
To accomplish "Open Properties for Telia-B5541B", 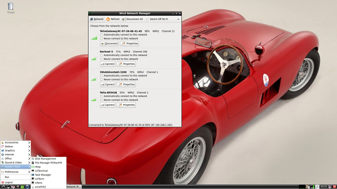I will (x=126, y=105).
